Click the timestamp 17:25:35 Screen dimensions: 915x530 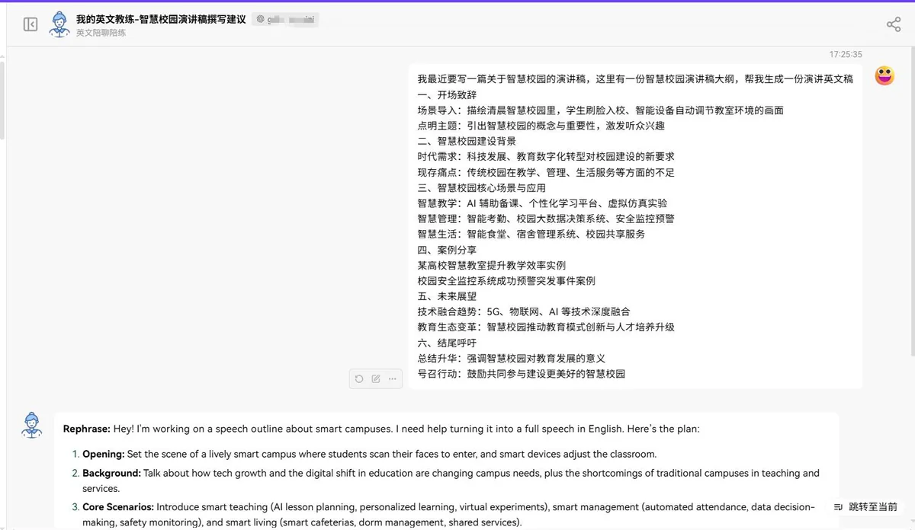pos(846,55)
